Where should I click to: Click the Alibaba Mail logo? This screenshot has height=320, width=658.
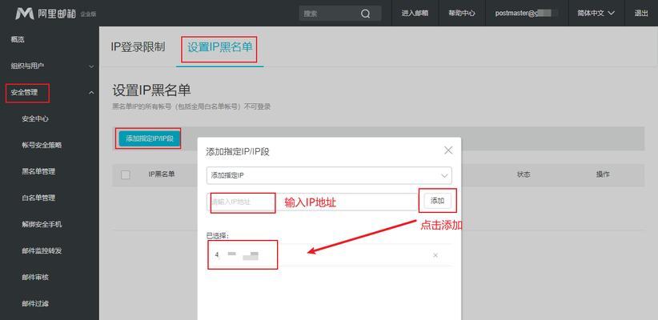point(55,14)
